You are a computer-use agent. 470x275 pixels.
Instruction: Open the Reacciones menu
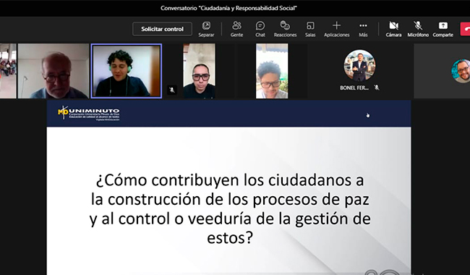coord(285,29)
